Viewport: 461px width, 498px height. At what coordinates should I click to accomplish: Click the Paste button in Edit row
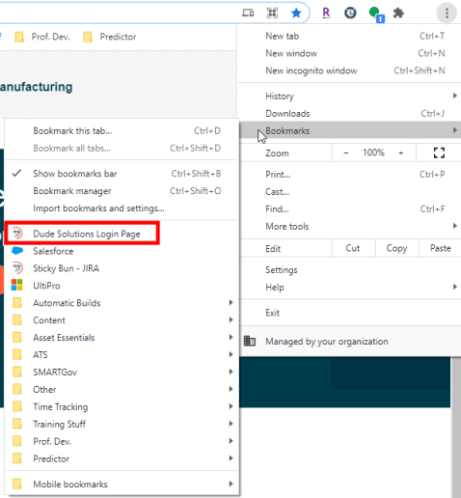pyautogui.click(x=440, y=248)
